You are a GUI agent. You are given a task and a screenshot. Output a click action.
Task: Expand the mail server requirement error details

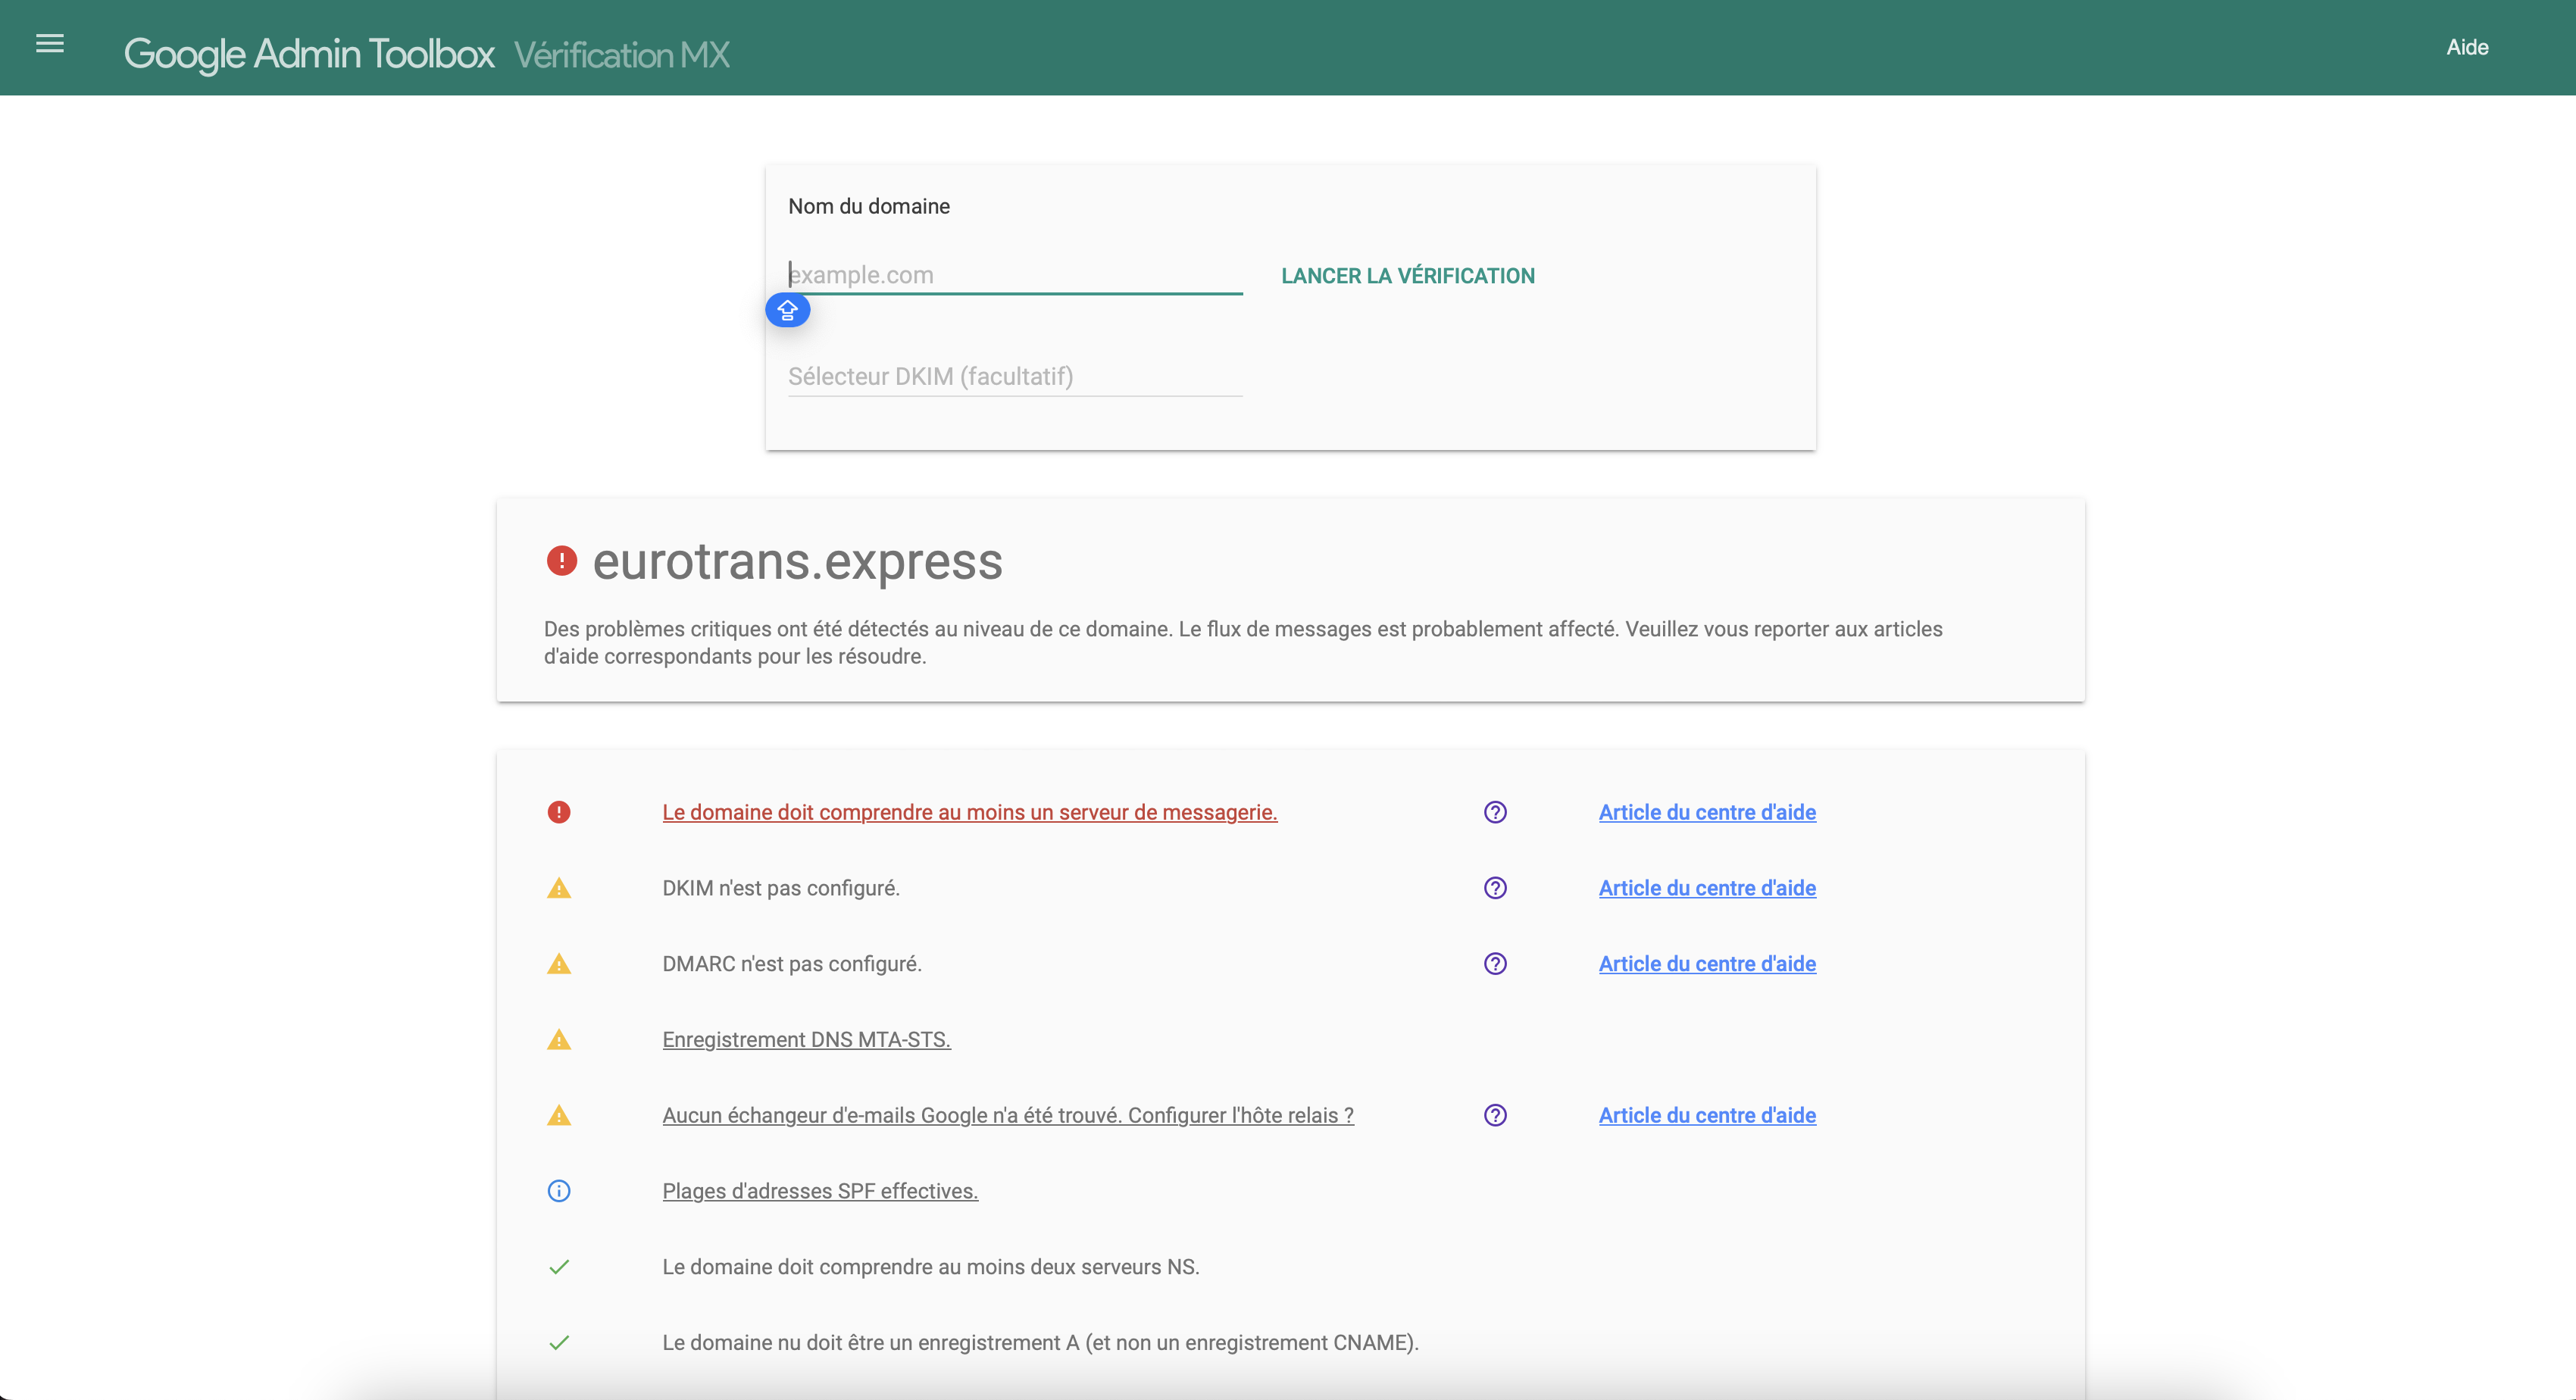(x=969, y=812)
